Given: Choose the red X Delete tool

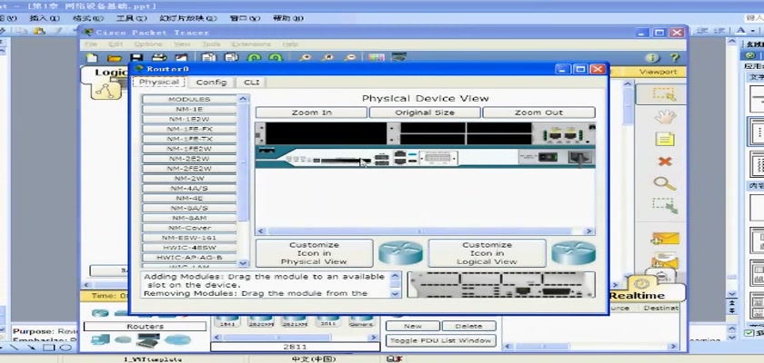Looking at the screenshot, I should coord(665,162).
